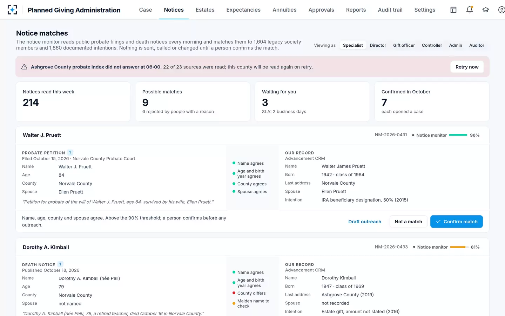
Task: Switch view to Admin
Action: pyautogui.click(x=456, y=45)
